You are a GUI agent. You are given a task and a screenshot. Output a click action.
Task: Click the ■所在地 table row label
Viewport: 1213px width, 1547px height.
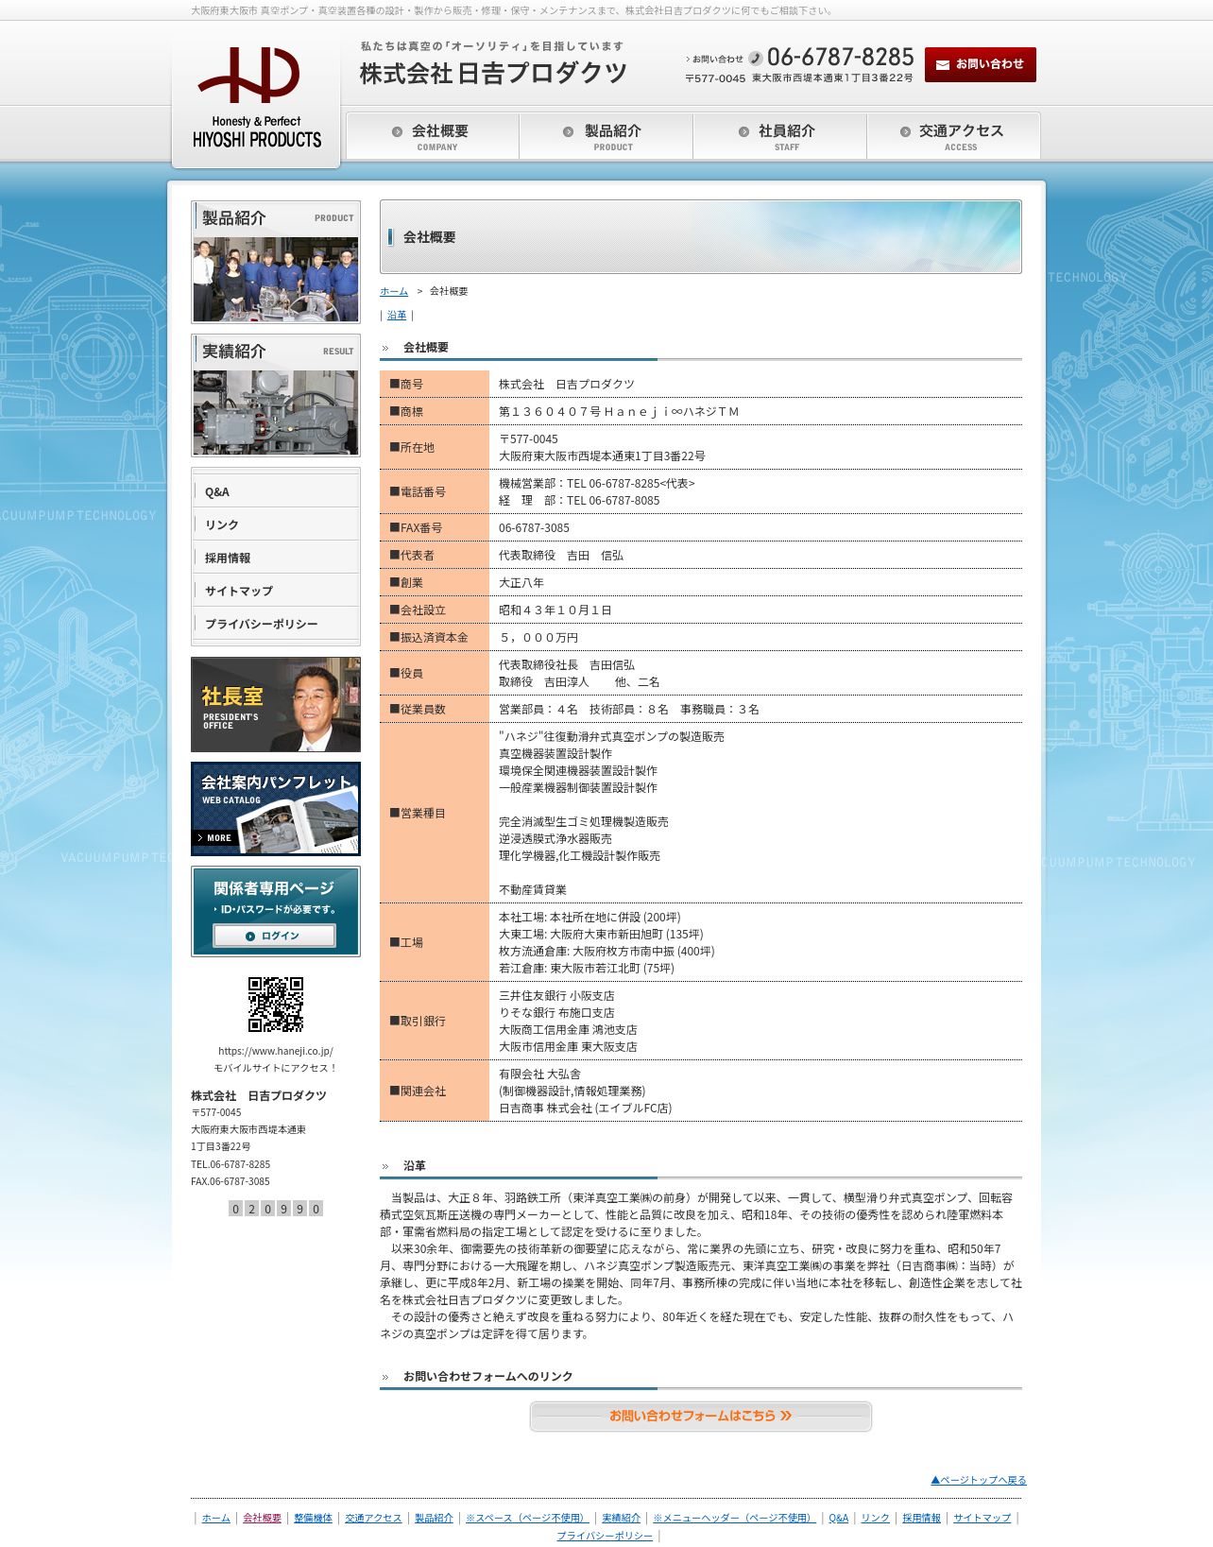point(412,448)
